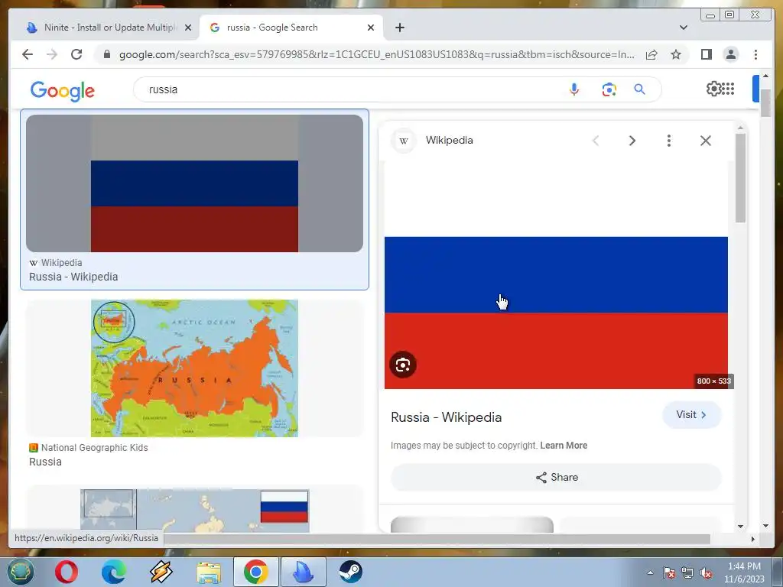Screen dimensions: 783x587
Task: Search by image using Google Lens icon
Action: 609,89
